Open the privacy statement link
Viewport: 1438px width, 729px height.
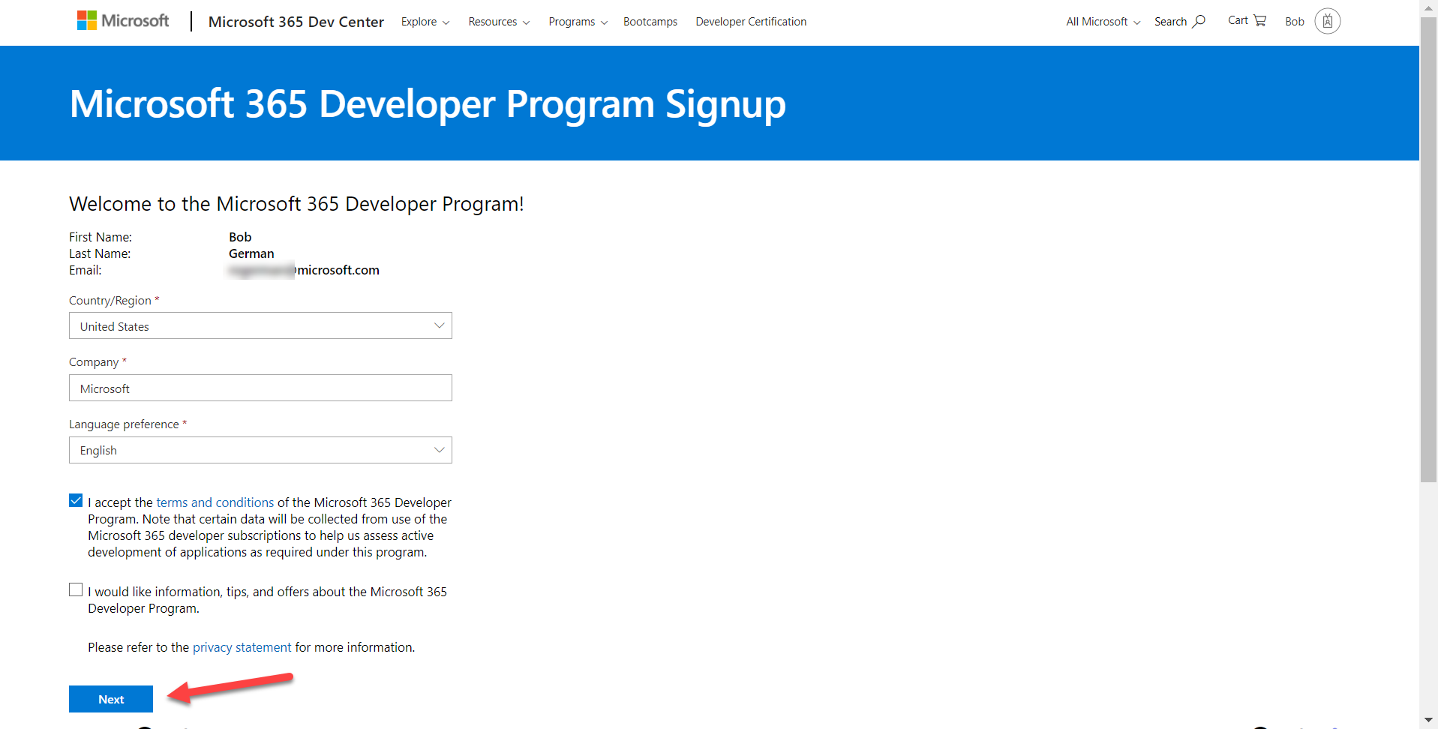point(242,647)
